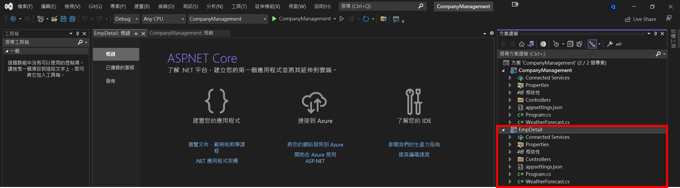Select Connected Services under EmpDetail

coord(547,137)
